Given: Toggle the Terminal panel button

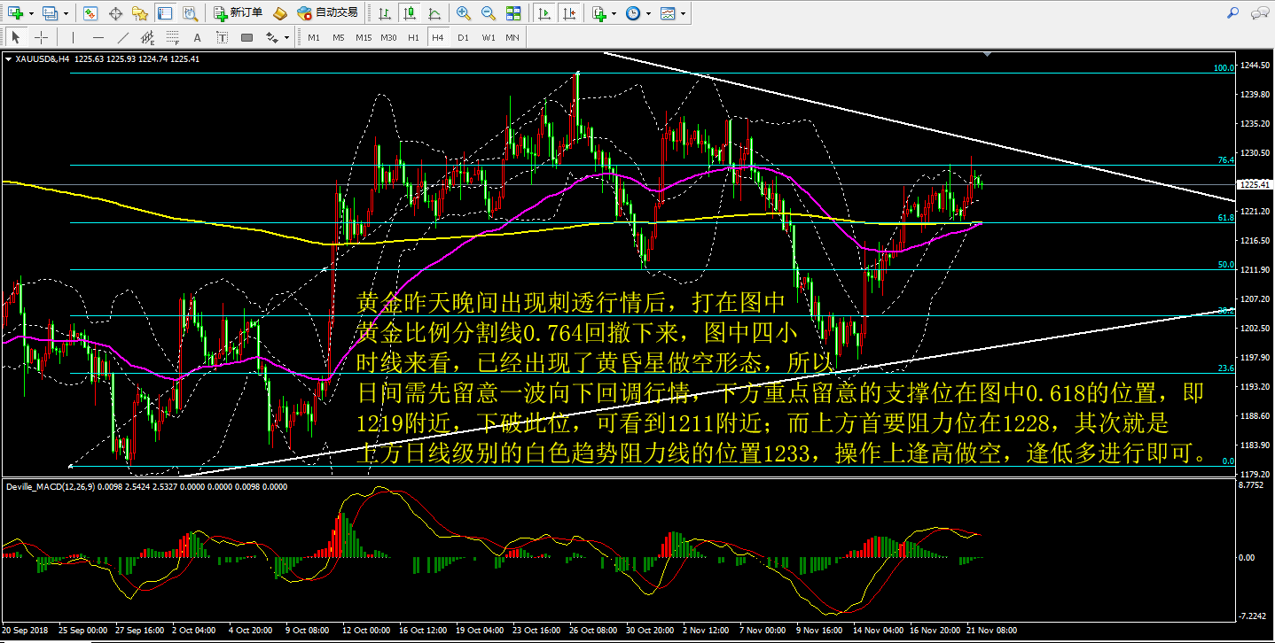Looking at the screenshot, I should (165, 13).
